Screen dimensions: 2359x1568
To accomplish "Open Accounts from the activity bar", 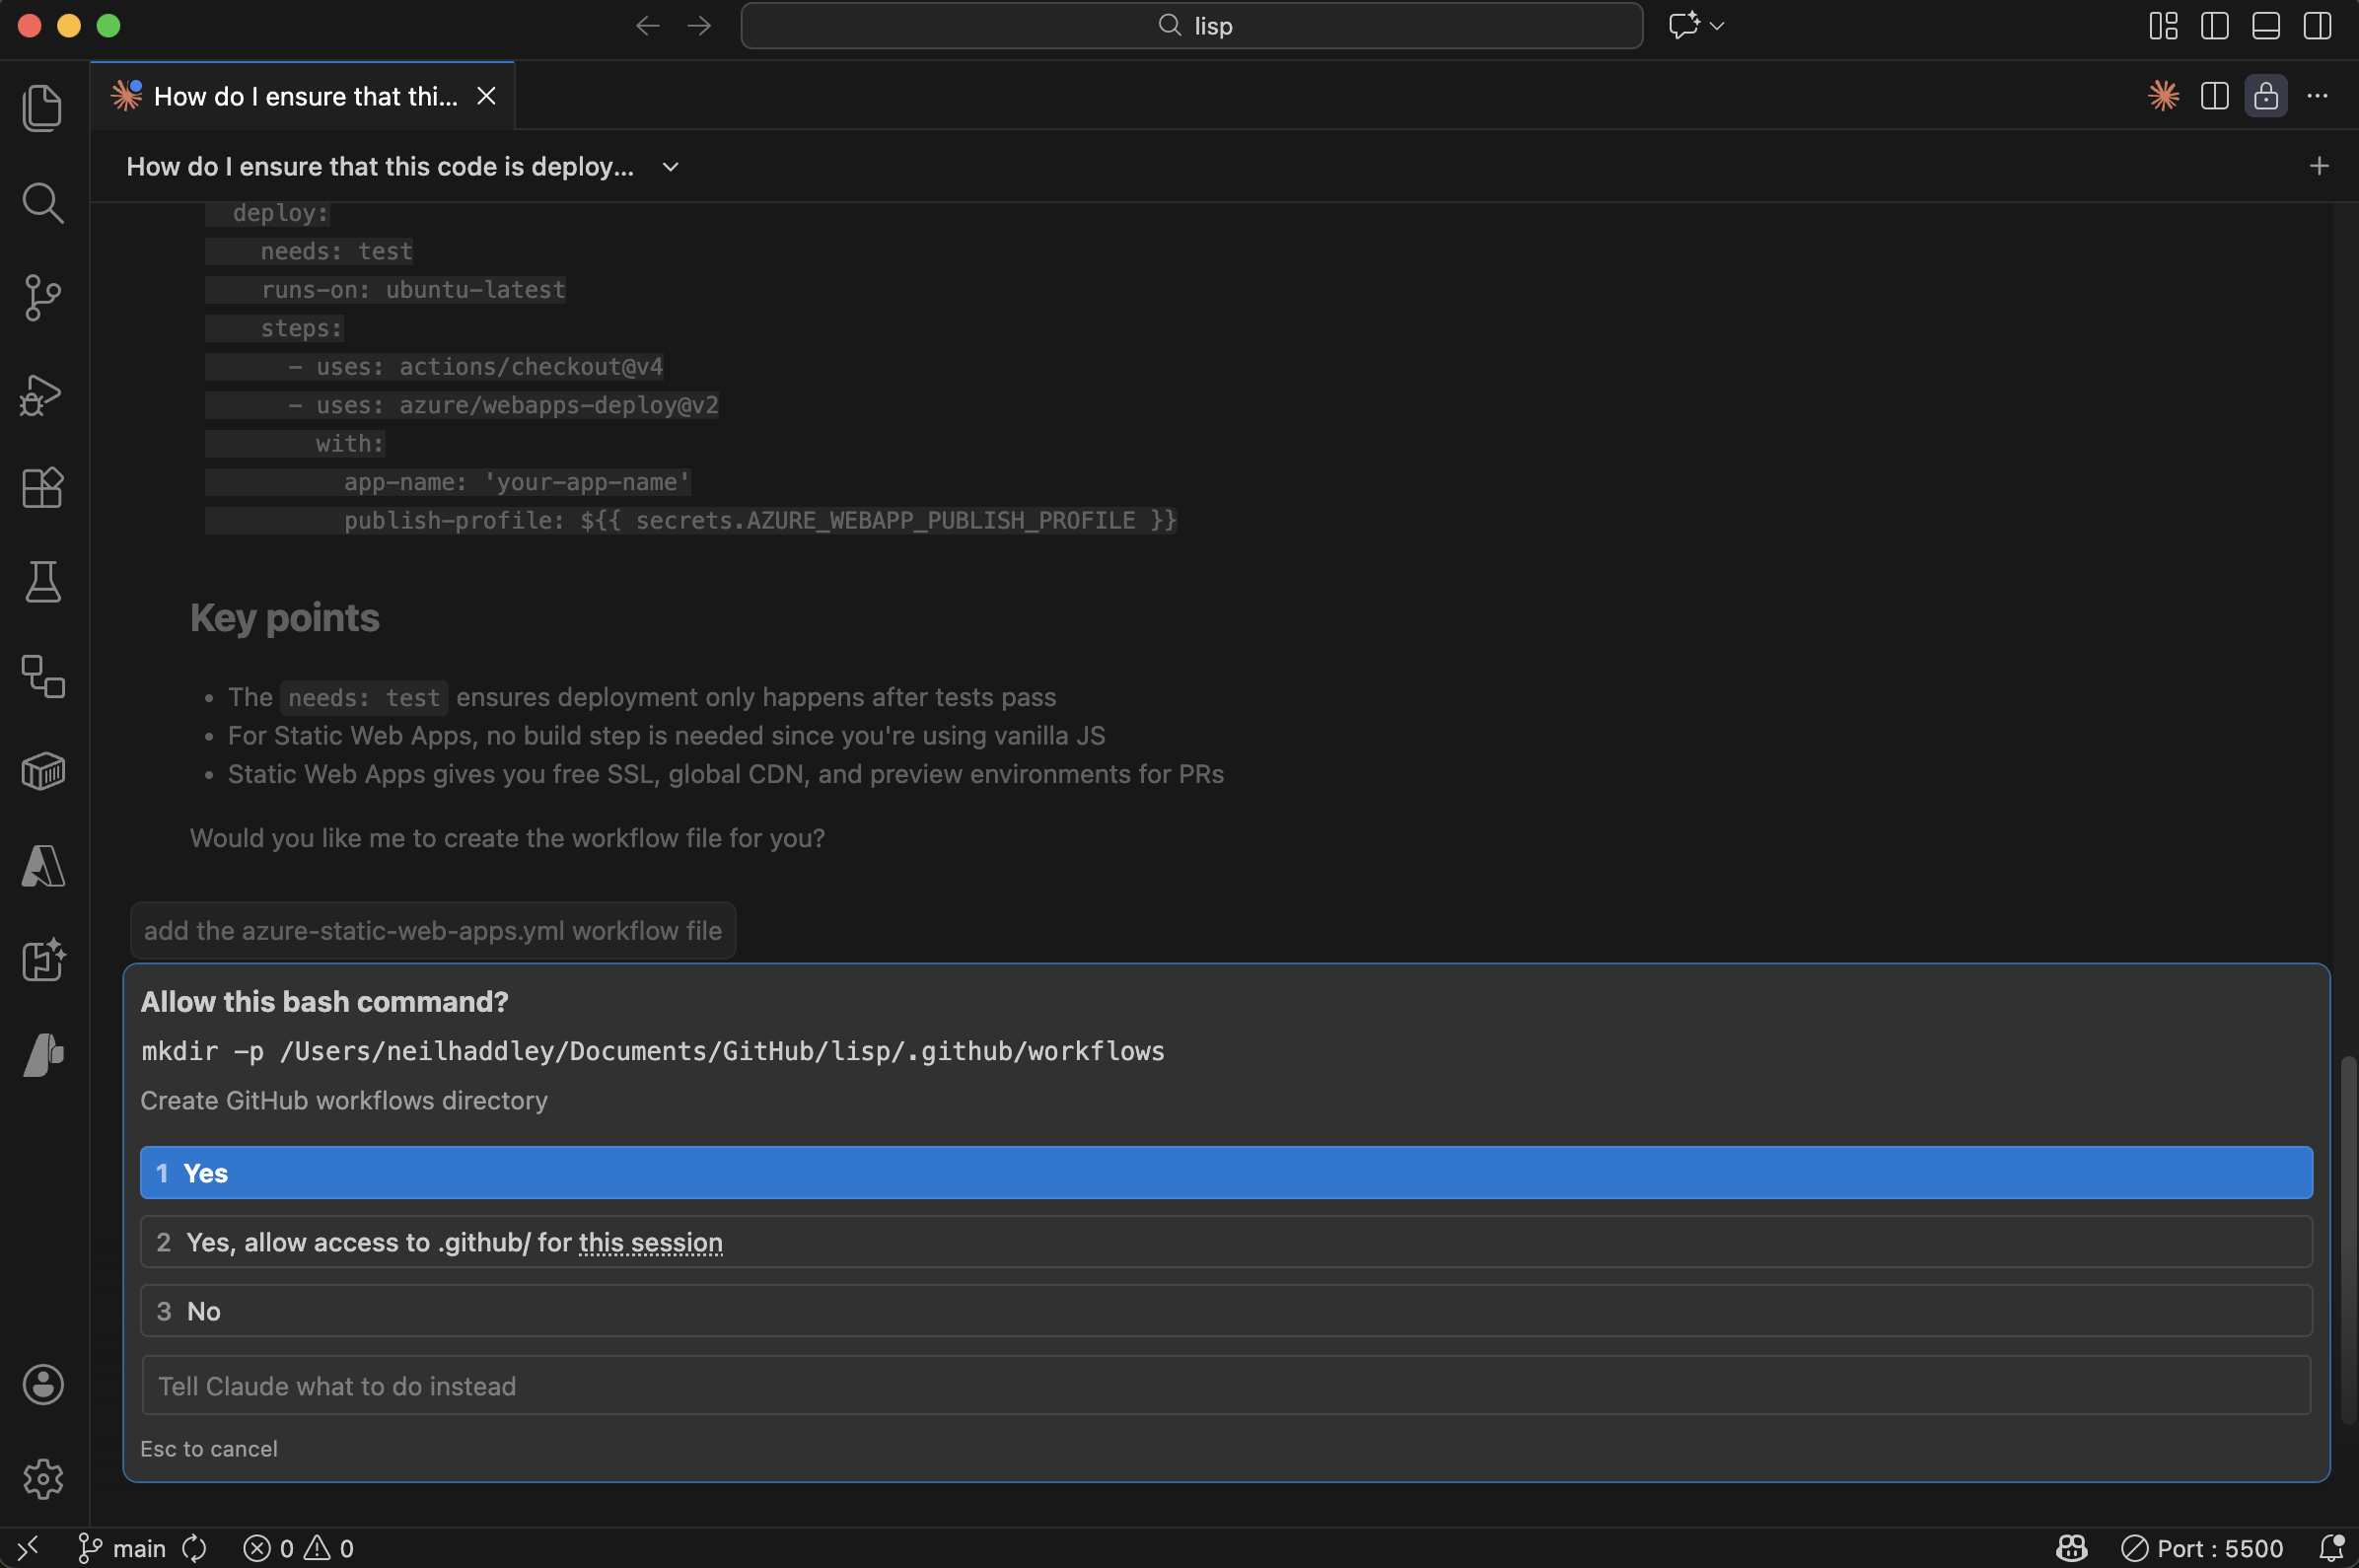I will point(42,1385).
